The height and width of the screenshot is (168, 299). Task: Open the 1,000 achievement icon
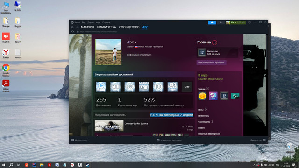[x=129, y=87]
